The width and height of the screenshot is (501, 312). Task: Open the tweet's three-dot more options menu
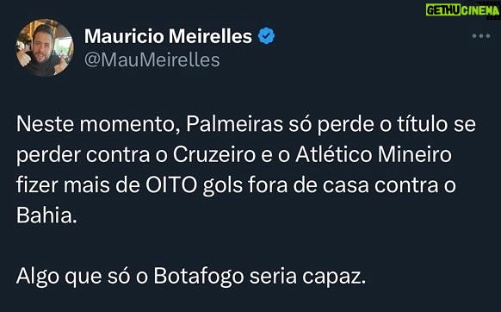[481, 36]
